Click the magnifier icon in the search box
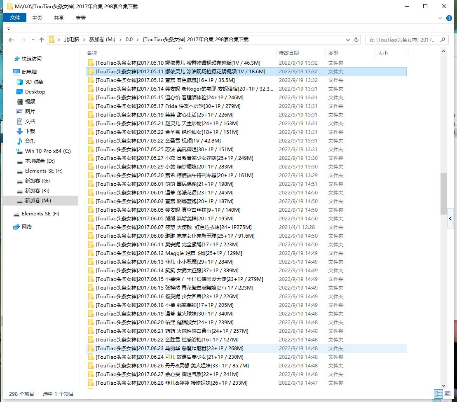This screenshot has width=457, height=402. click(443, 40)
